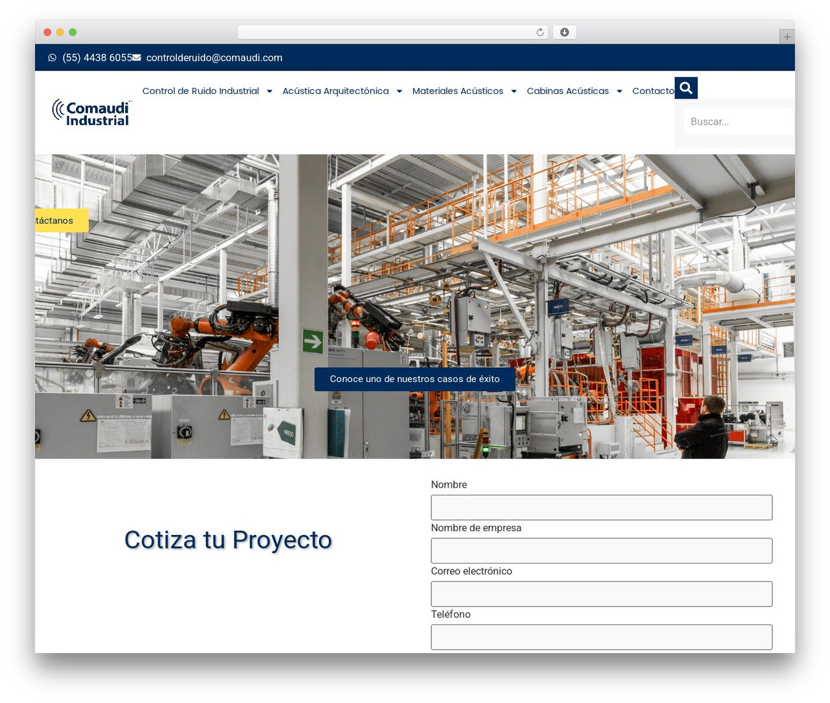
Task: Expand Cabinas Acústicas dropdown arrow
Action: point(619,91)
